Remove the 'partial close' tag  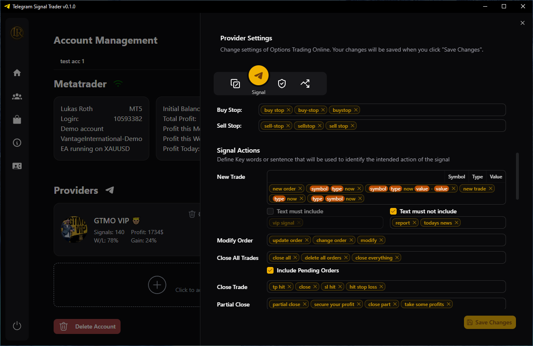(x=305, y=304)
